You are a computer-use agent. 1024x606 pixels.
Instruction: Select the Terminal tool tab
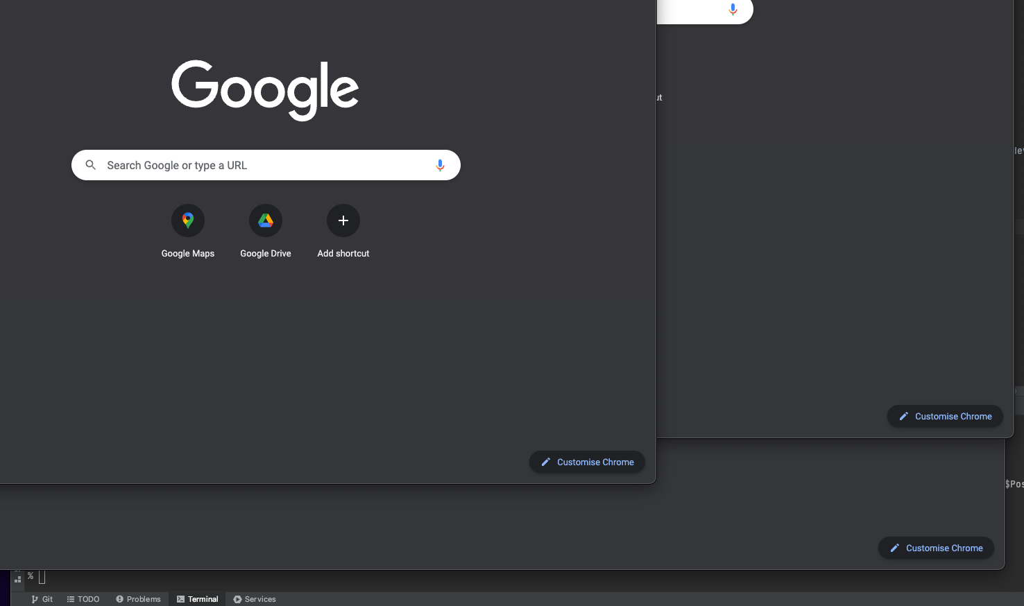(x=197, y=599)
